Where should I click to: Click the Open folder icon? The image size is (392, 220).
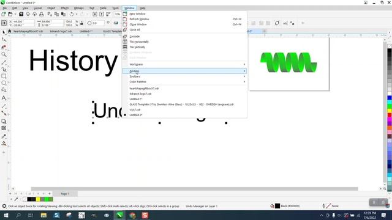tap(10, 14)
